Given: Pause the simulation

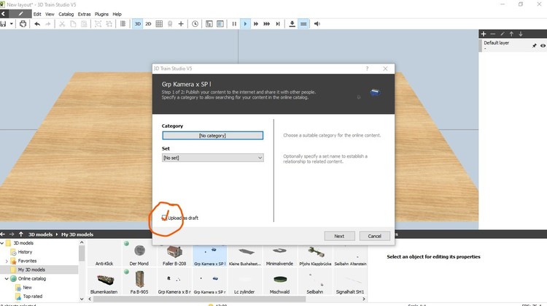Looking at the screenshot, I should [234, 24].
